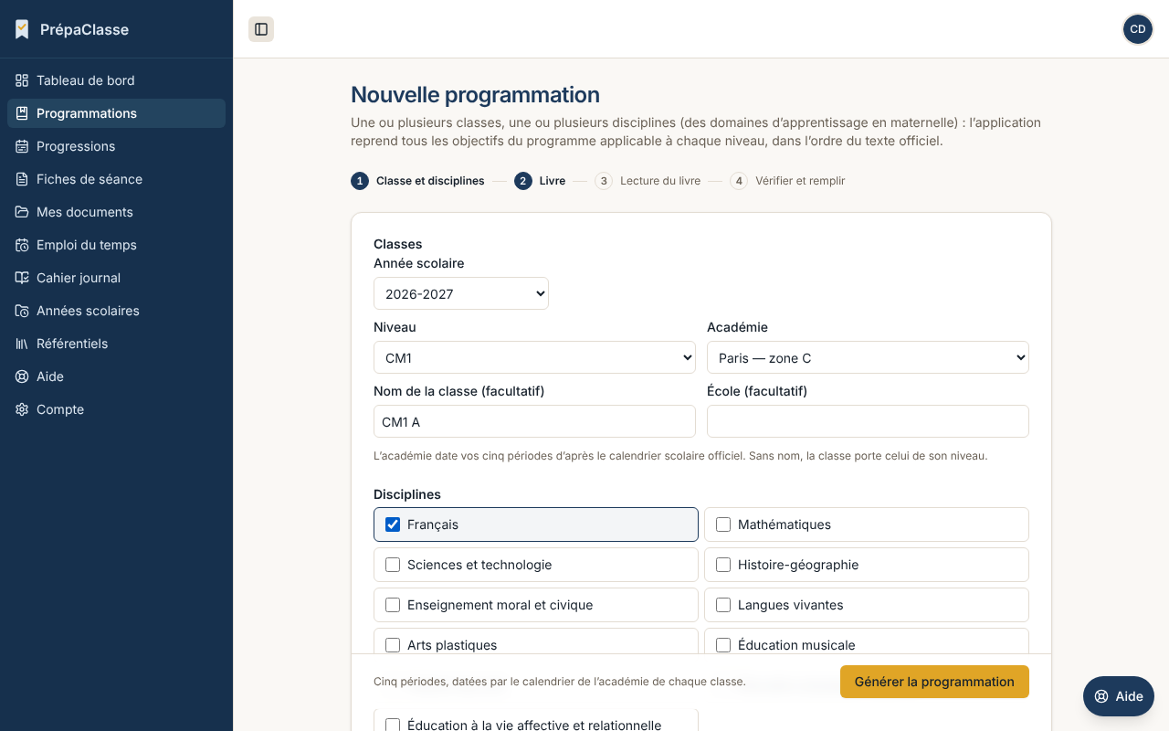Open Années scolaires in sidebar
This screenshot has width=1169, height=731.
pos(116,311)
